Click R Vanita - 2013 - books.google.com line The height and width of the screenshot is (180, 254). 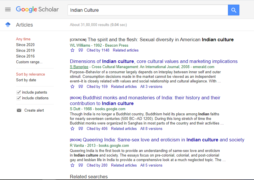[x=99, y=146]
